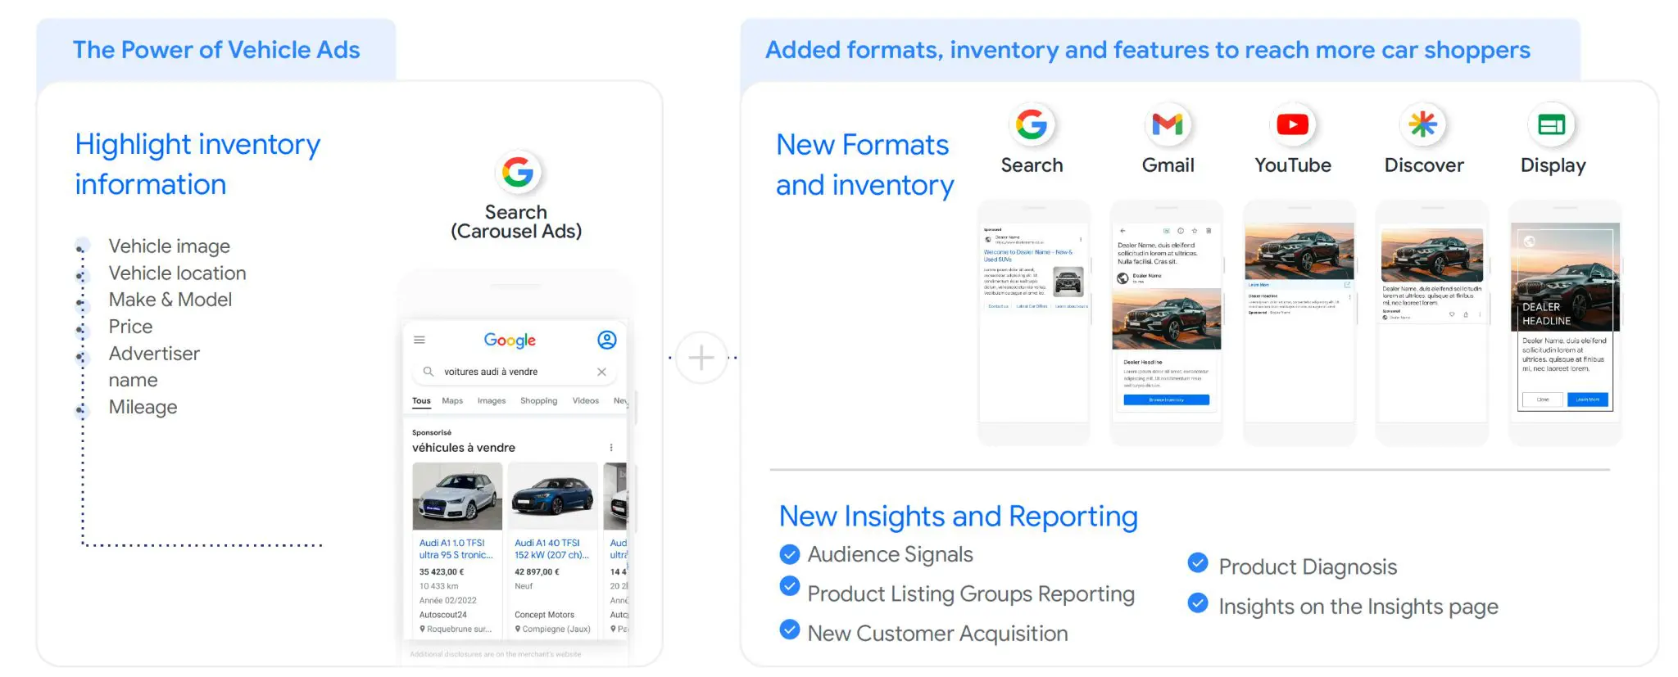The height and width of the screenshot is (677, 1678).
Task: Click the SUV image in the YouTube phone mockup
Action: click(x=1299, y=251)
